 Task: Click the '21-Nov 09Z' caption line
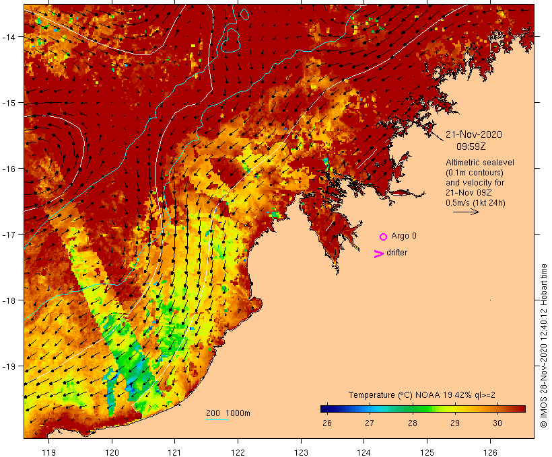[469, 193]
